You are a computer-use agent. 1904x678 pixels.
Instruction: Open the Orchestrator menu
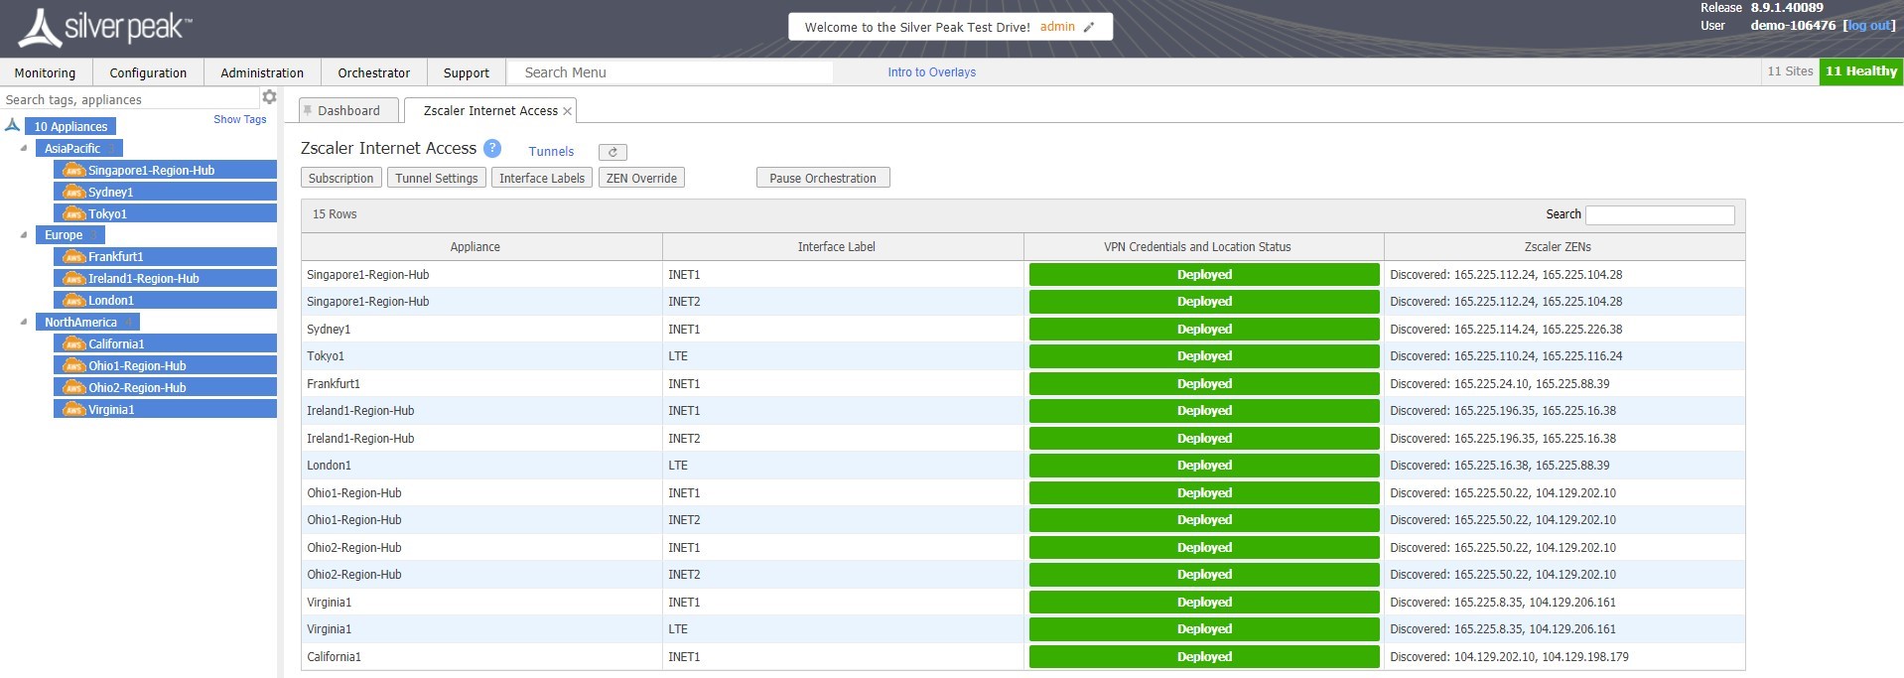click(x=373, y=72)
